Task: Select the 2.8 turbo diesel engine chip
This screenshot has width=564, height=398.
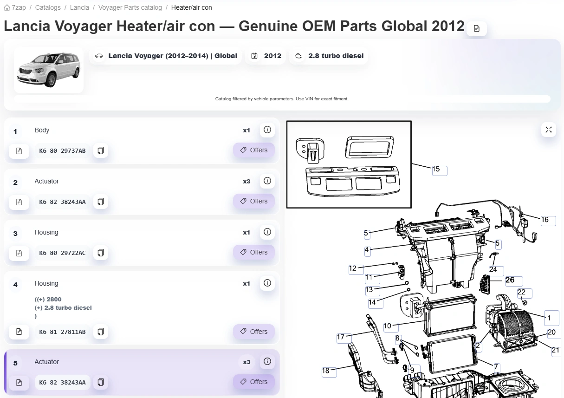Action: click(329, 56)
